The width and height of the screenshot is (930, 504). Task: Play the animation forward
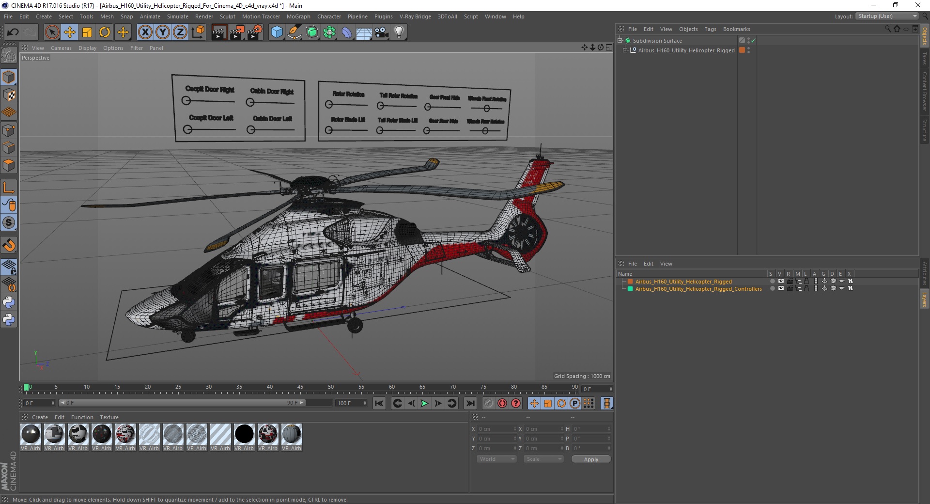click(424, 403)
